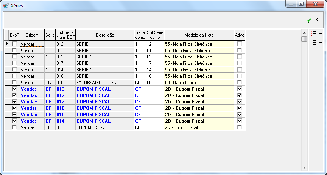This screenshot has height=175, width=327.
Task: Select Descrição 'SERIE 1' in subsérie 014 row
Action: click(105, 69)
